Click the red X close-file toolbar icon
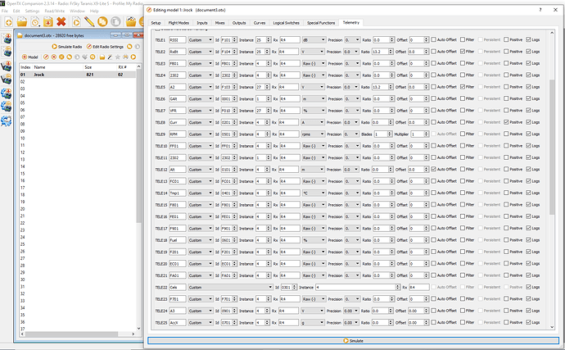565x350 pixels. point(61,22)
